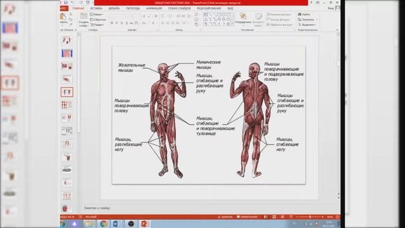Collapse the ribbon with the arrow
The image size is (405, 228).
coord(337,30)
